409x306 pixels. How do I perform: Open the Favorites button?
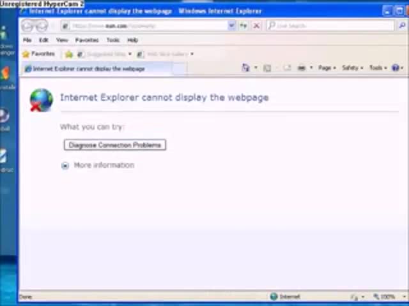tap(38, 54)
